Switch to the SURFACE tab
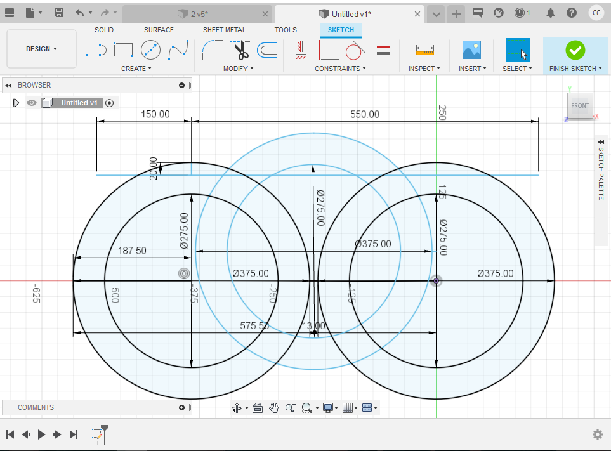The image size is (611, 451). 159,30
